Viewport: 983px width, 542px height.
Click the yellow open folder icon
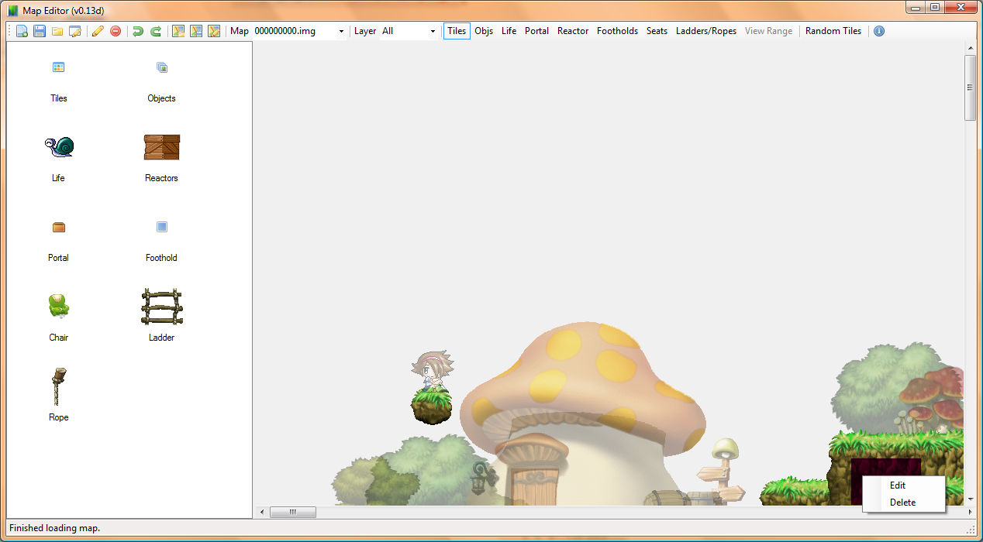click(57, 31)
